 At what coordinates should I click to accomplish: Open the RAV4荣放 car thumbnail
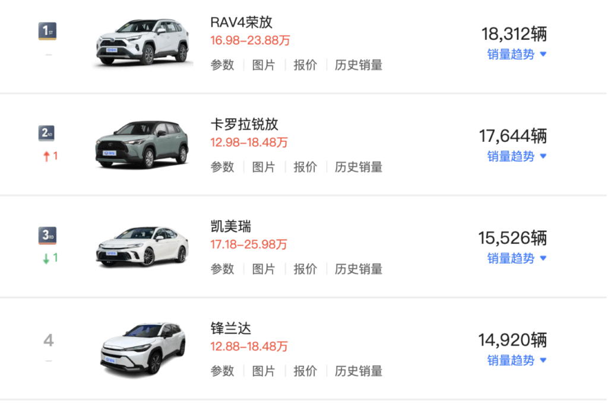142,43
